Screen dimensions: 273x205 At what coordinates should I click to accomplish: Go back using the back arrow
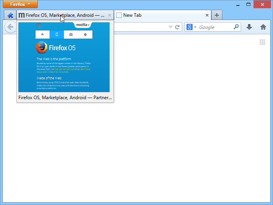10,27
